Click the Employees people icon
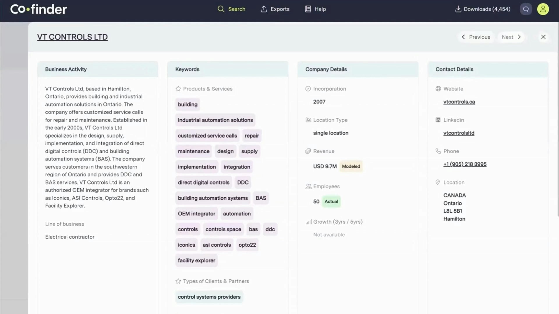Viewport: 559px width, 314px height. (x=309, y=186)
